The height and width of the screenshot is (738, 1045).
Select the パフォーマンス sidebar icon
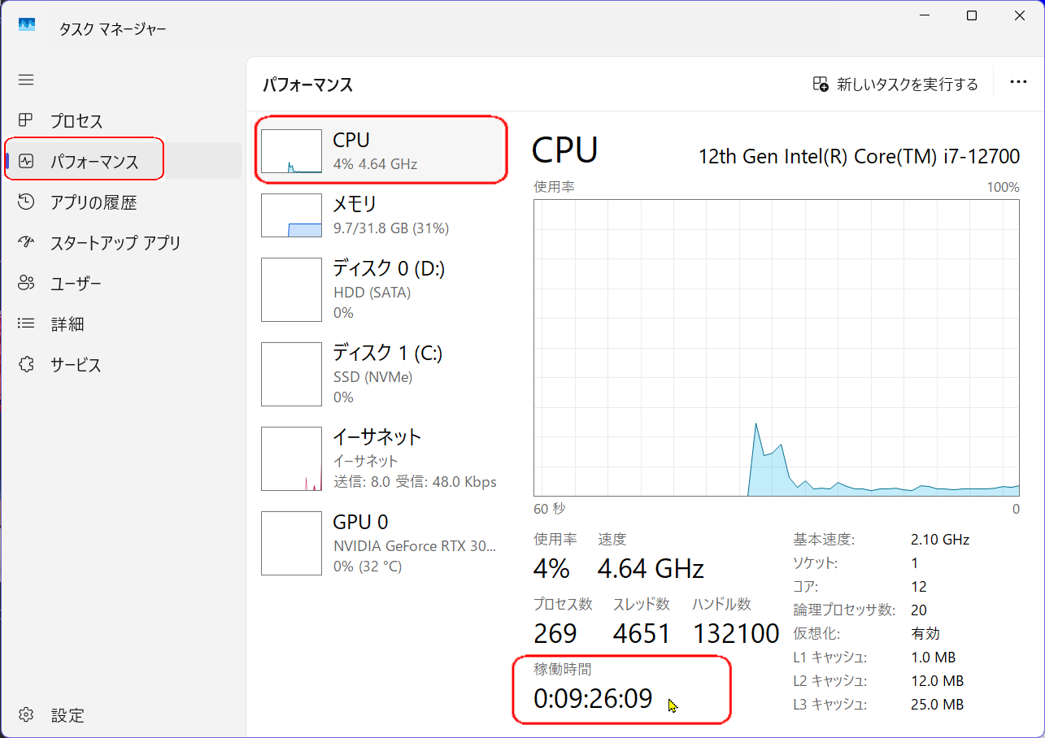pos(26,161)
